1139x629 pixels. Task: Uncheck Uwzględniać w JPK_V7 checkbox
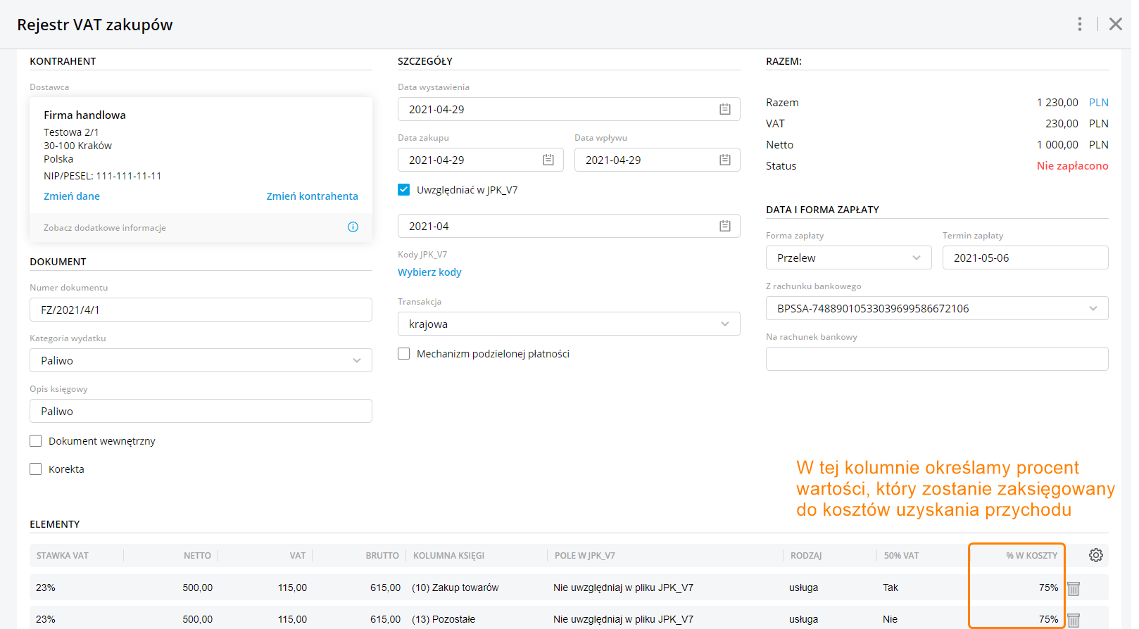tap(404, 189)
